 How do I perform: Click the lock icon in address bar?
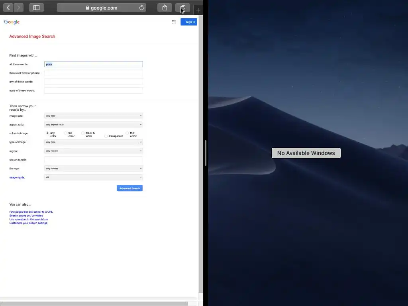tap(88, 8)
